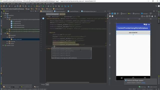Open the Navigate menu
The height and width of the screenshot is (90, 160).
point(13,3)
